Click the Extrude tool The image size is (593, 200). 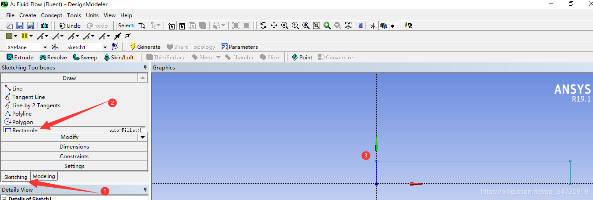point(20,57)
